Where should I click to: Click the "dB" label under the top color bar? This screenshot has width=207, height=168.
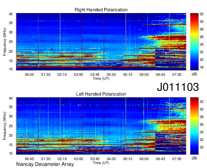click(x=194, y=74)
